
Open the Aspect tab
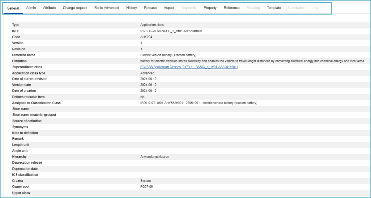169,8
